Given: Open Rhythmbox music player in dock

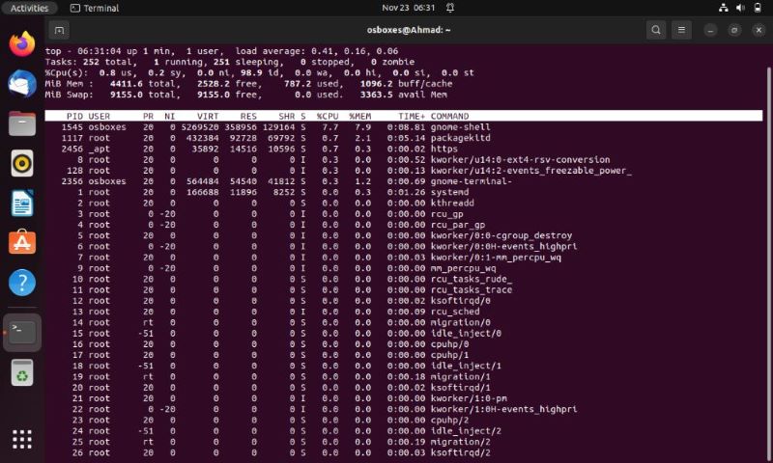Looking at the screenshot, I should click(x=22, y=163).
